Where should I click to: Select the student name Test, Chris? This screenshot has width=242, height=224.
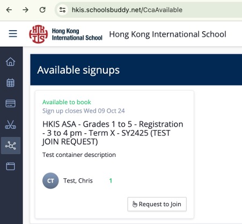[78, 180]
